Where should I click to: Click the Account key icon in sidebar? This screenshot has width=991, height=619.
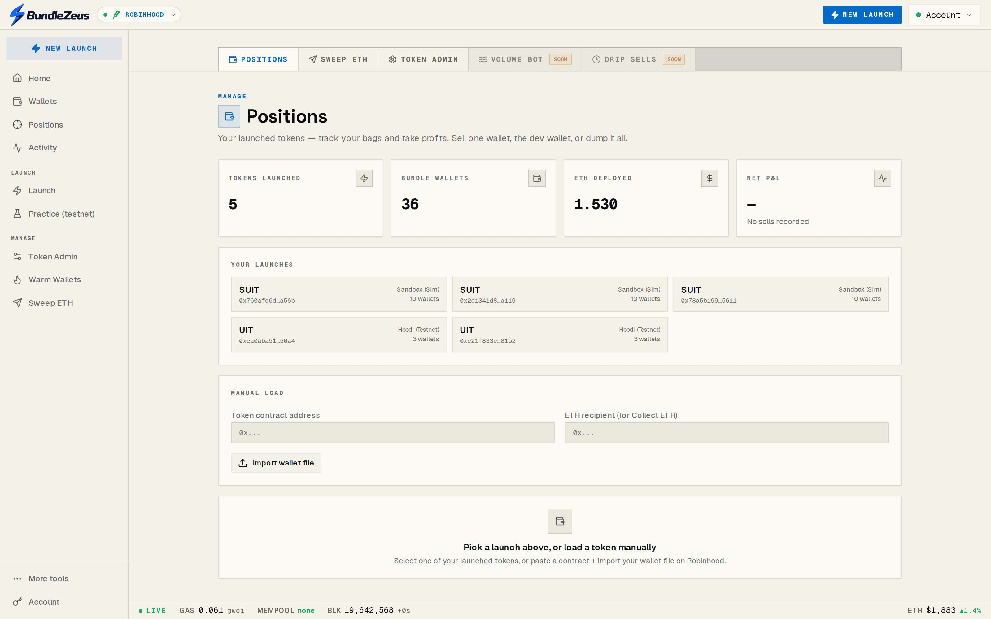click(17, 602)
